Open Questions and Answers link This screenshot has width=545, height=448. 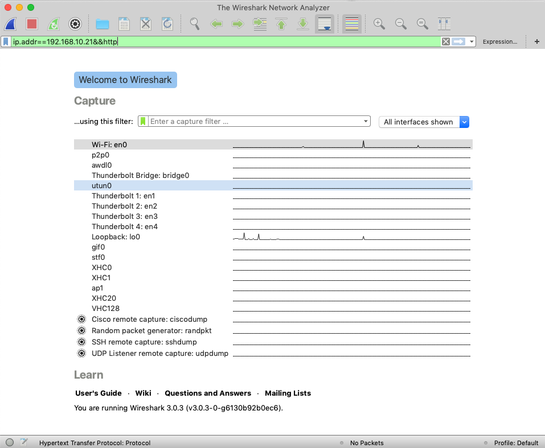pyautogui.click(x=208, y=393)
